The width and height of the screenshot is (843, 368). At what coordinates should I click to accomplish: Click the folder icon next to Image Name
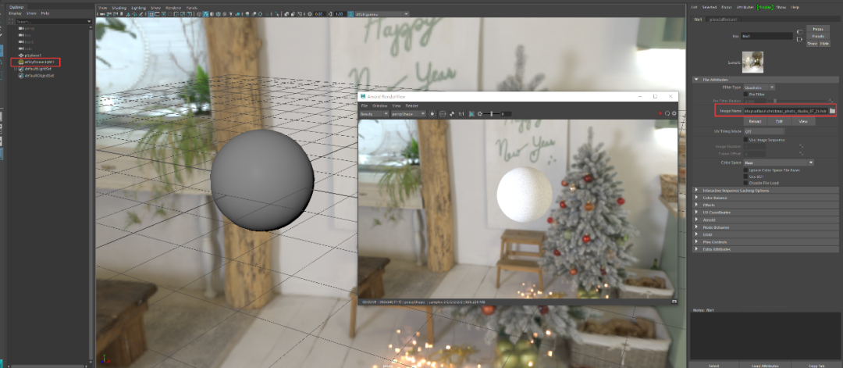point(832,111)
